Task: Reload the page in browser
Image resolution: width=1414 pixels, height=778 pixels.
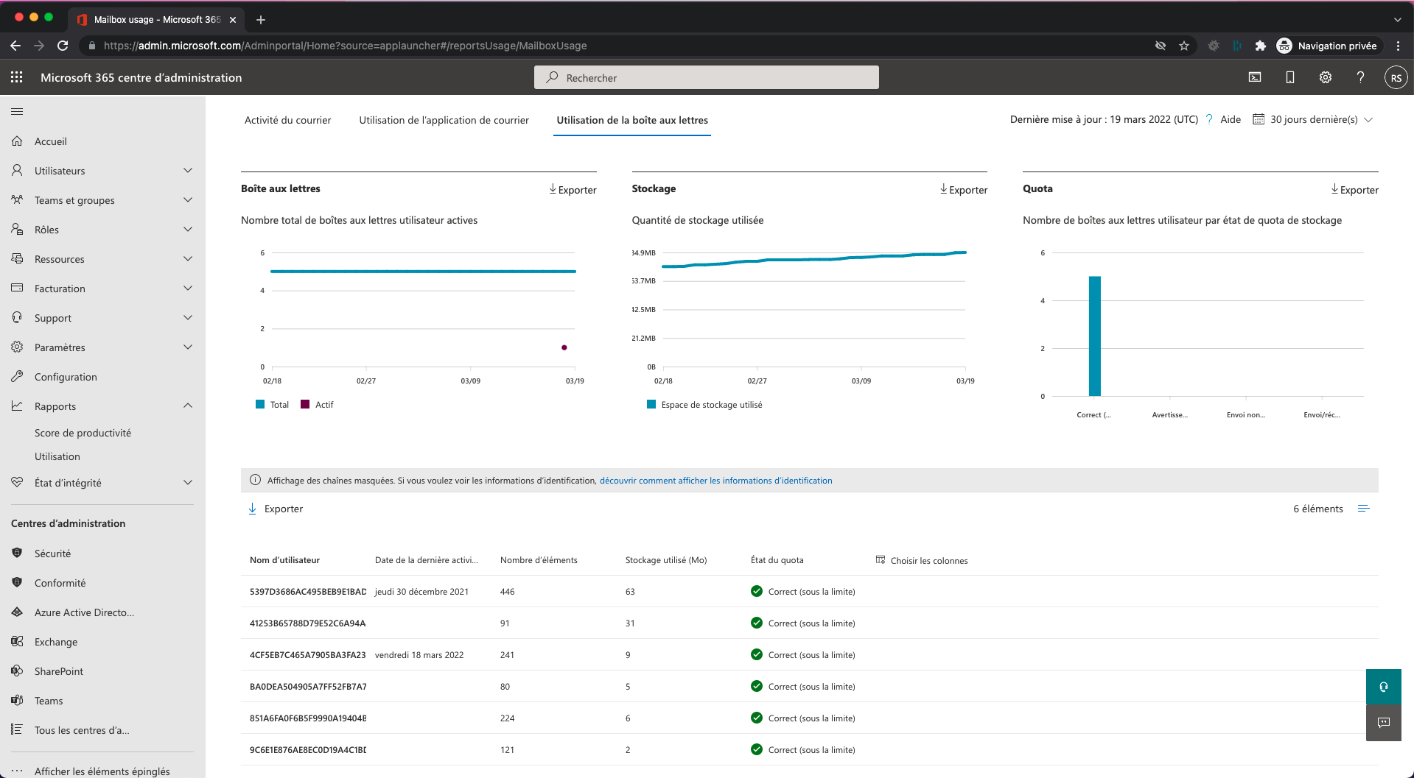Action: click(x=63, y=46)
